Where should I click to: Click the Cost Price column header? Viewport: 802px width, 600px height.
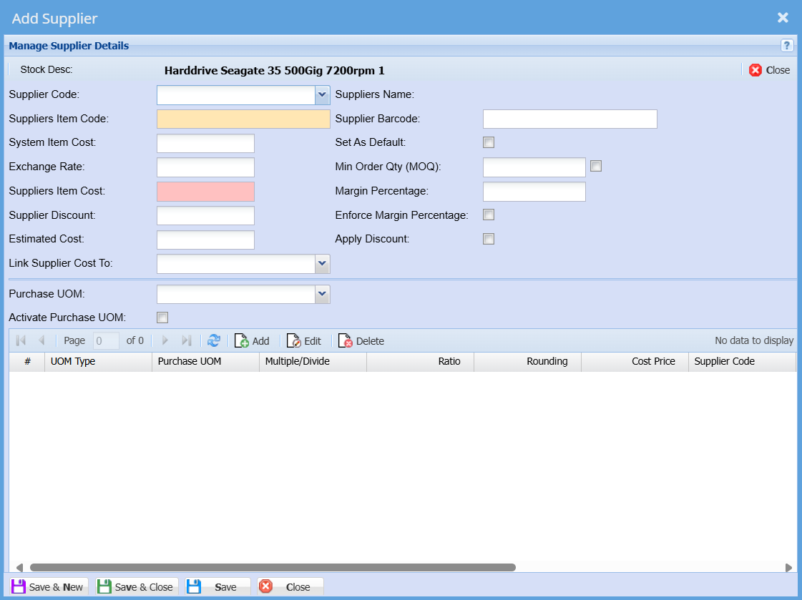635,361
